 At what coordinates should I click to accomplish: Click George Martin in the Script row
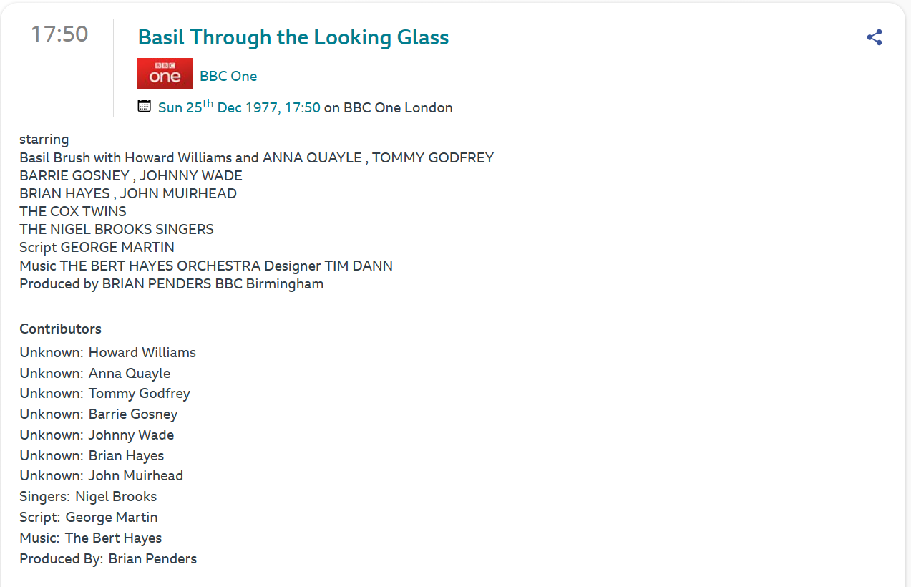click(x=112, y=518)
